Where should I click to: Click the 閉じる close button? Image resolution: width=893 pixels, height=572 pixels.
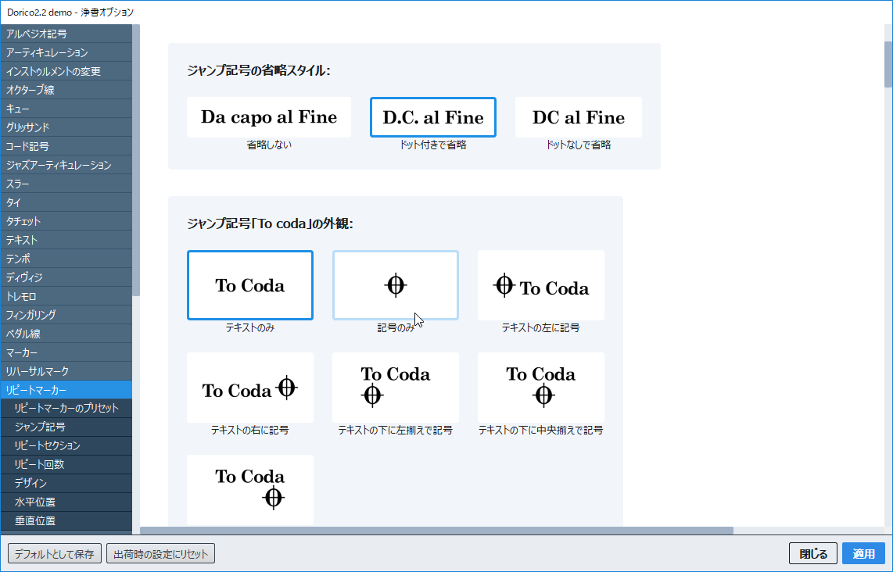pyautogui.click(x=813, y=553)
